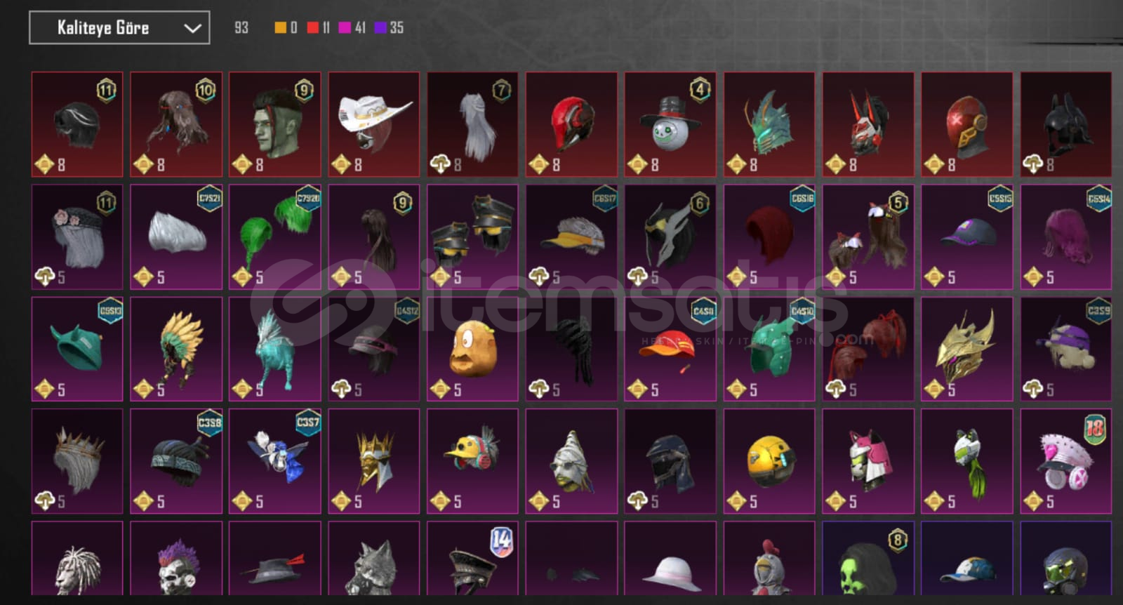Pick the potato head mask item
This screenshot has height=605, width=1123.
pos(472,349)
